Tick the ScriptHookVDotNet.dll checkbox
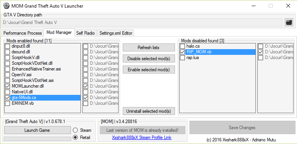 [7, 63]
